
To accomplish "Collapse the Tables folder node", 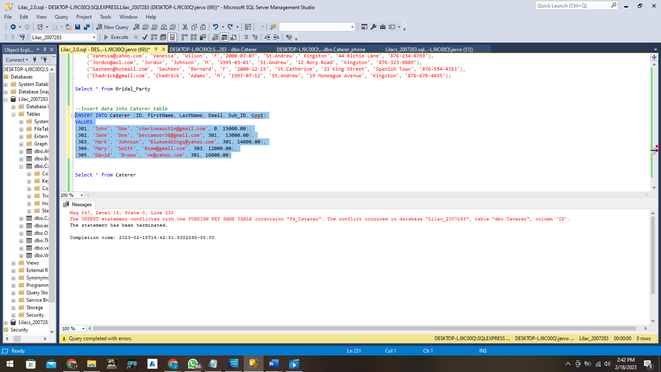I will [x=14, y=114].
